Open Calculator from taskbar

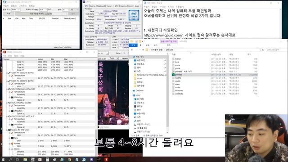pos(47,160)
